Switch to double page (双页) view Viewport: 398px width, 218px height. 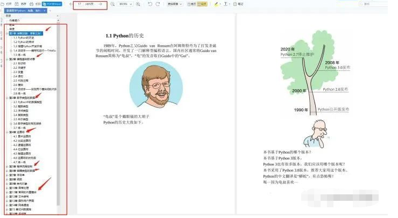(x=202, y=4)
